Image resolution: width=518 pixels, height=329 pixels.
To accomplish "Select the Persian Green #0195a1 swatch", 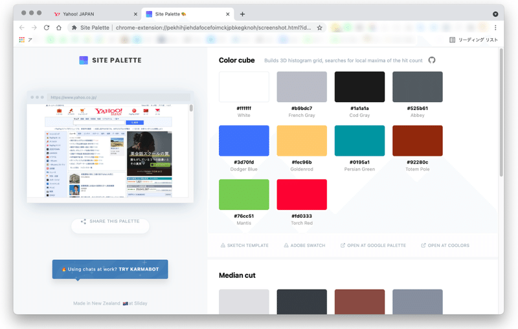I will (359, 141).
